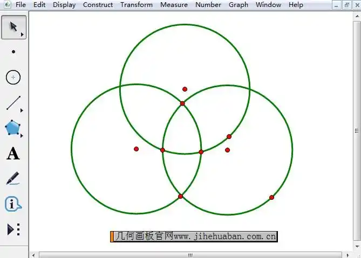Viewport: 361px width, 258px height.
Task: Click the horizontal scrollbar thumb
Action: pyautogui.click(x=190, y=255)
